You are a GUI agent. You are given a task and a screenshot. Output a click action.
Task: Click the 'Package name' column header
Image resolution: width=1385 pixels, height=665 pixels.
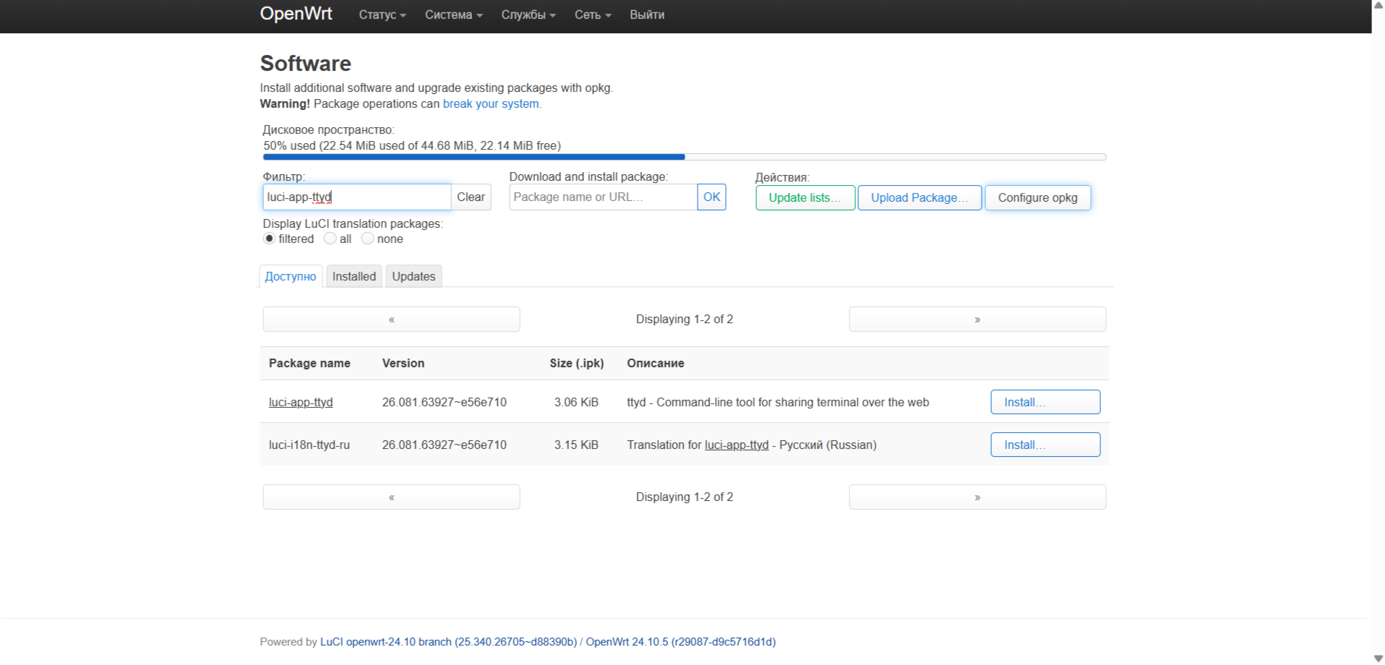click(x=309, y=364)
